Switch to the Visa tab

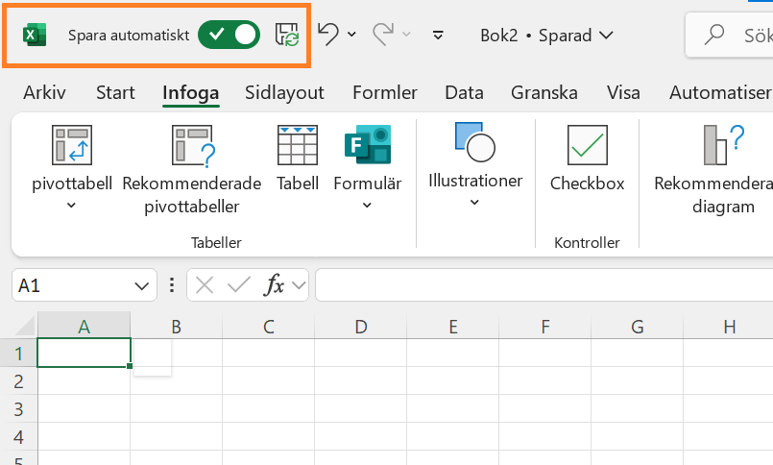tap(623, 92)
